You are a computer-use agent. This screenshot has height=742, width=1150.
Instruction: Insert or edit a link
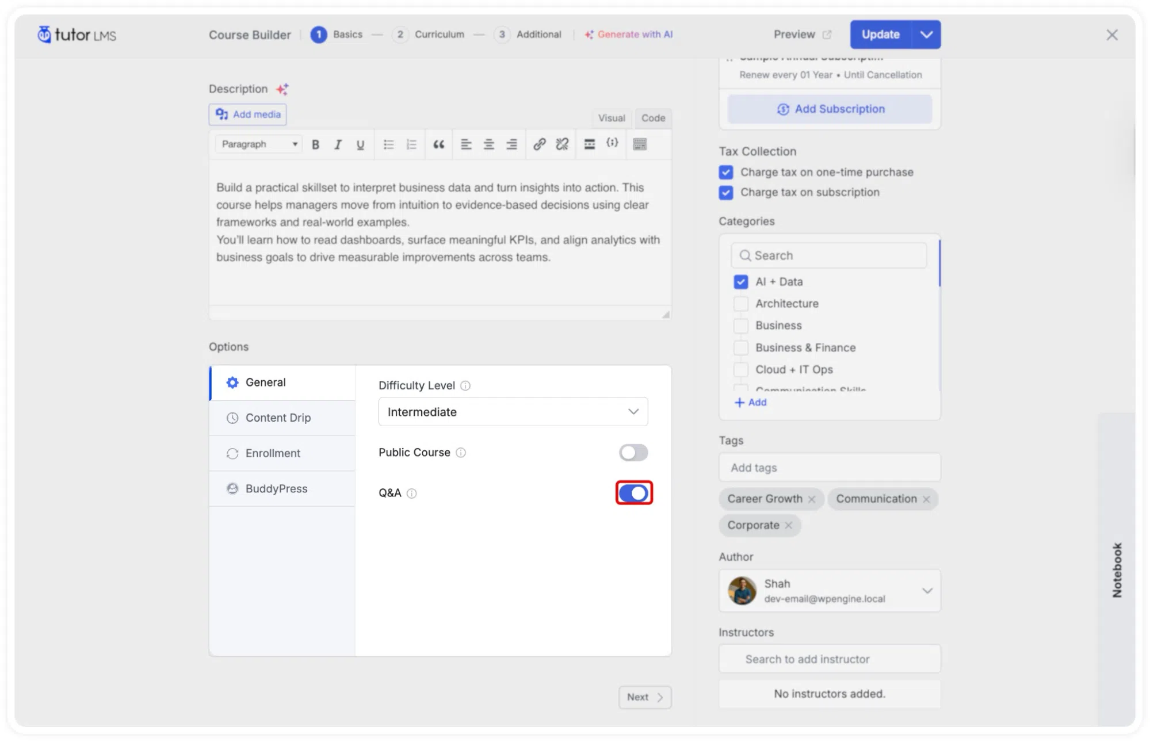click(539, 144)
